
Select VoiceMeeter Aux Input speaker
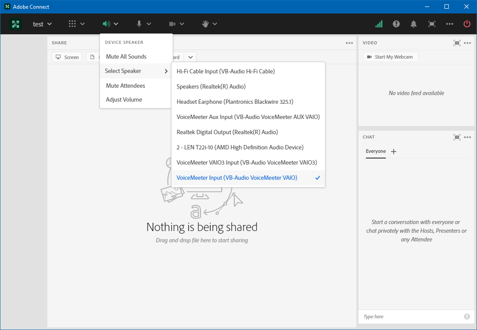[x=248, y=117]
